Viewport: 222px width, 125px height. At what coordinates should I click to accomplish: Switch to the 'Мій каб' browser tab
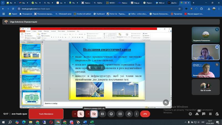[x=160, y=3]
